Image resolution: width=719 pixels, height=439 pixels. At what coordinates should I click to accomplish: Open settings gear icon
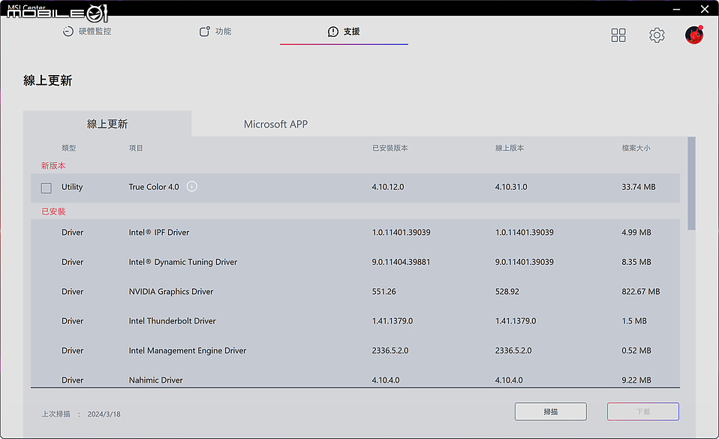tap(657, 35)
